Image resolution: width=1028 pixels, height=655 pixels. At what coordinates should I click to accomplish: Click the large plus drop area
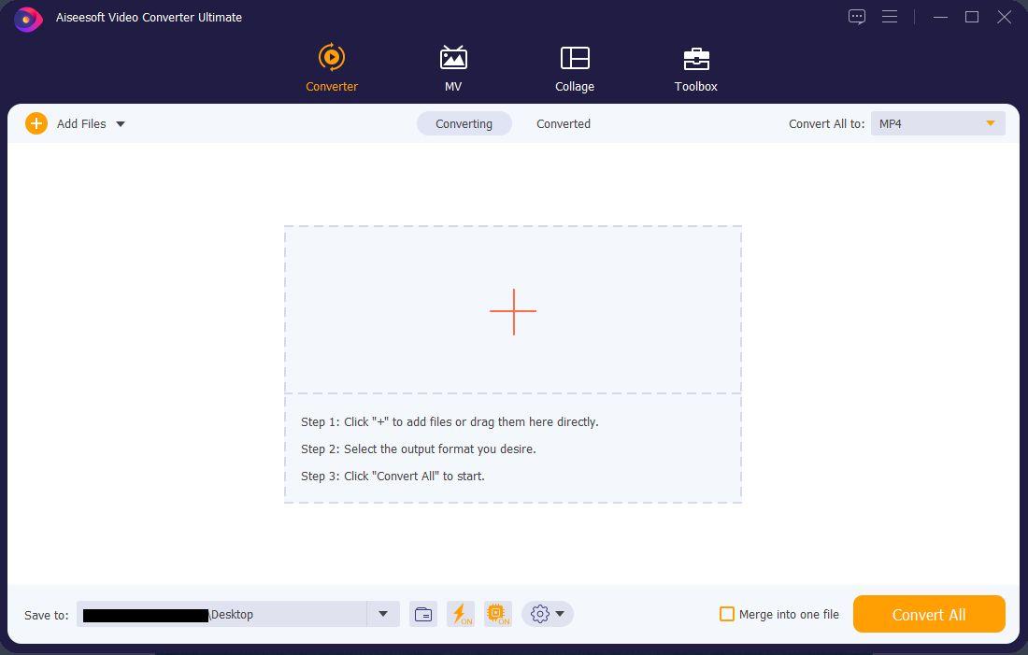click(513, 310)
